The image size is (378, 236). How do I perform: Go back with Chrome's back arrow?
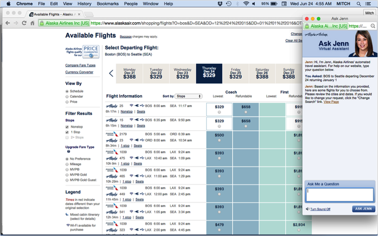point(8,23)
